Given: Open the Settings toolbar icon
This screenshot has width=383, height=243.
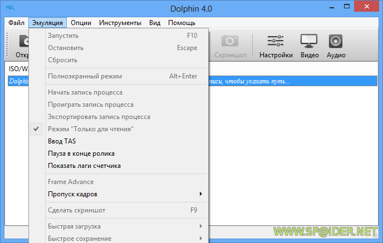Looking at the screenshot, I should [276, 42].
